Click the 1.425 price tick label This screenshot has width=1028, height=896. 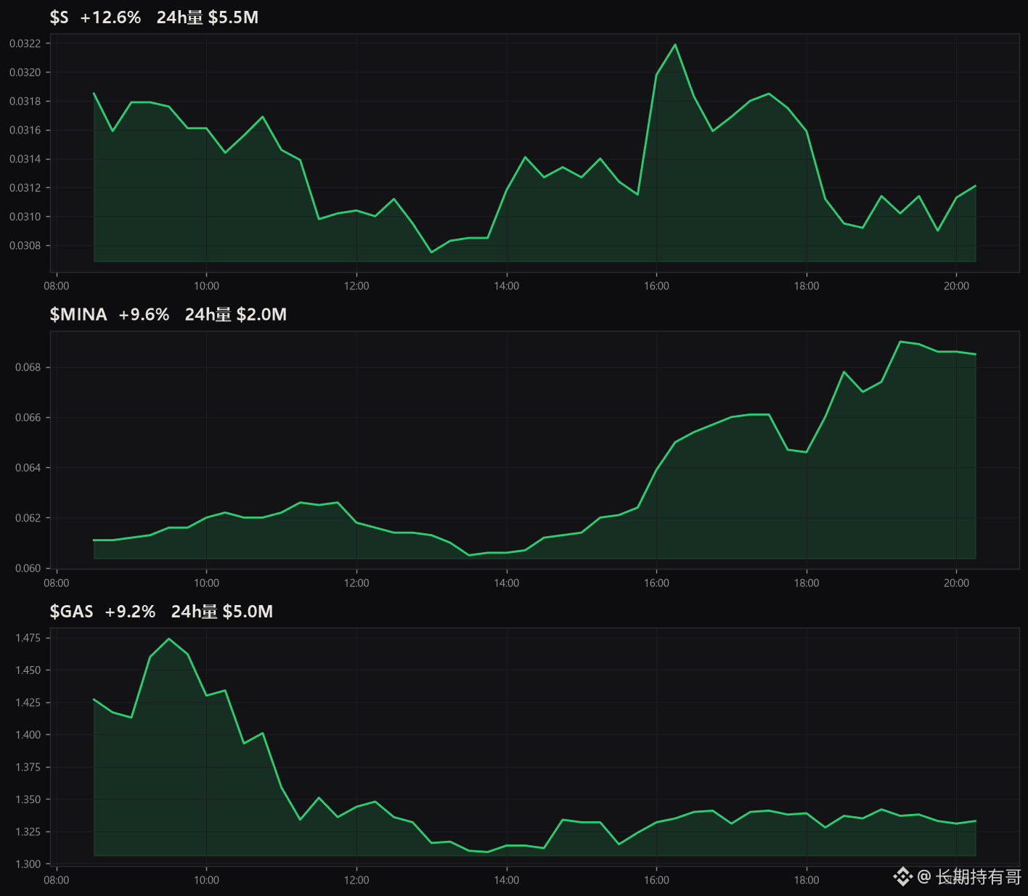[28, 702]
